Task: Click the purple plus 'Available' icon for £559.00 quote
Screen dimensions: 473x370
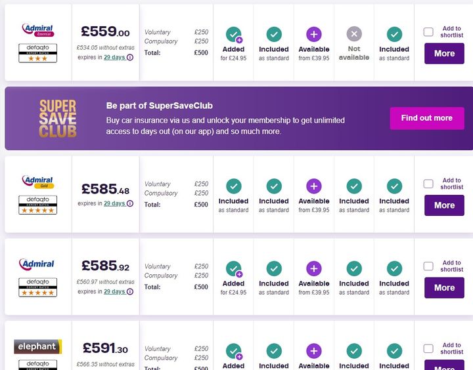Action: (314, 35)
